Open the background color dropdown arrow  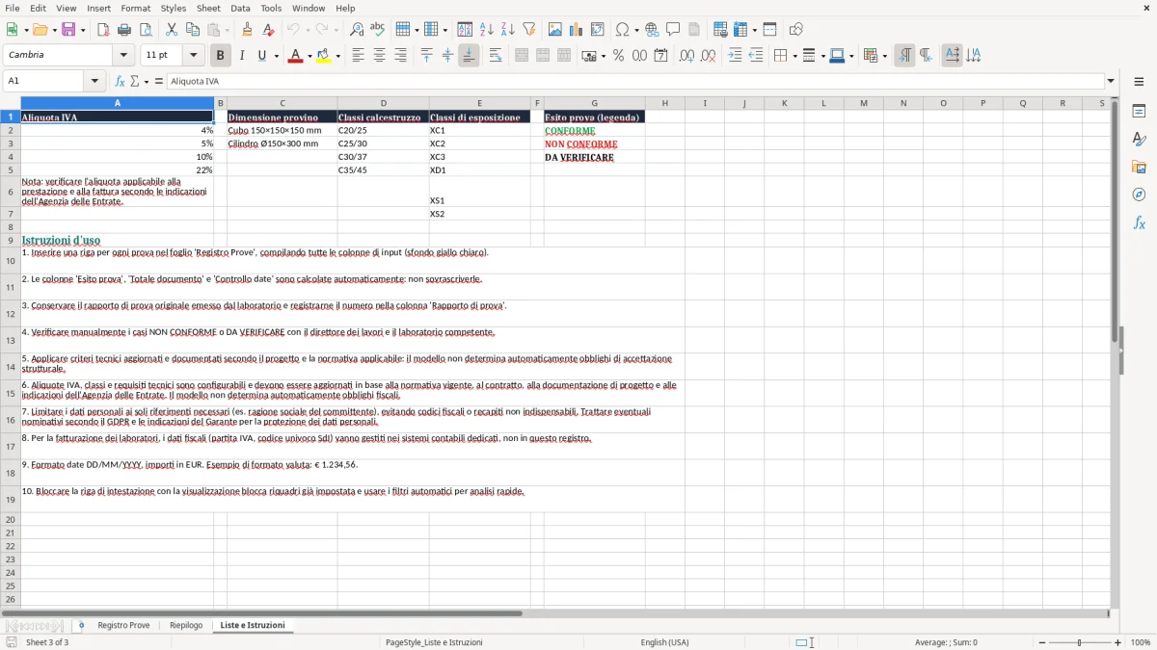(x=338, y=56)
